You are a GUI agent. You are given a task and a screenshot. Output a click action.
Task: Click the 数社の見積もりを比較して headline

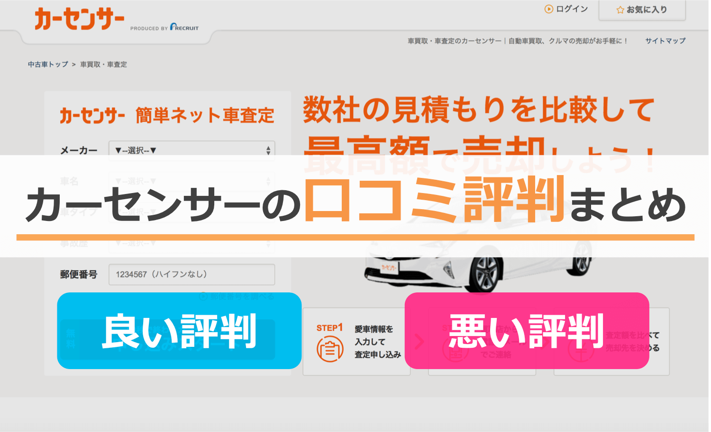click(479, 110)
